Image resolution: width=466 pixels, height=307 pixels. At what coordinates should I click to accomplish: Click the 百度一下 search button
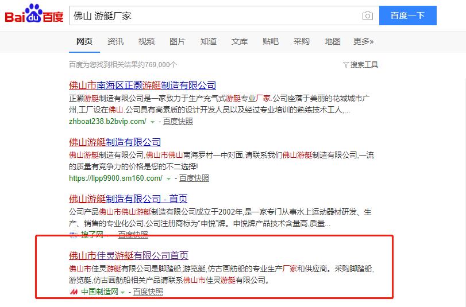click(408, 15)
